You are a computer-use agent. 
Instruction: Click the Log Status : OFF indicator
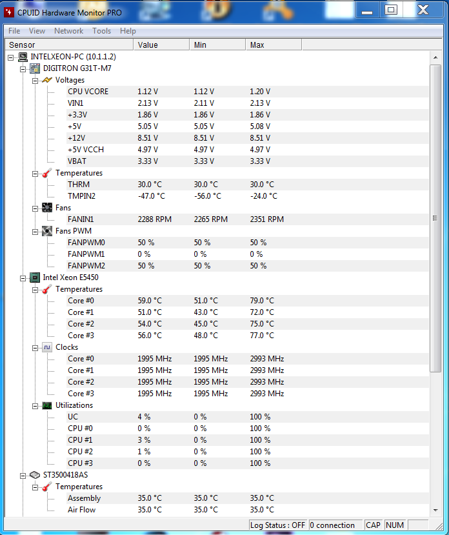(278, 525)
